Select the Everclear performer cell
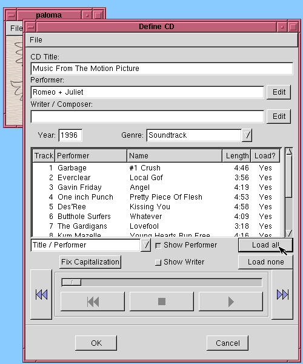Screen dimensions: 303x364 click(74, 178)
